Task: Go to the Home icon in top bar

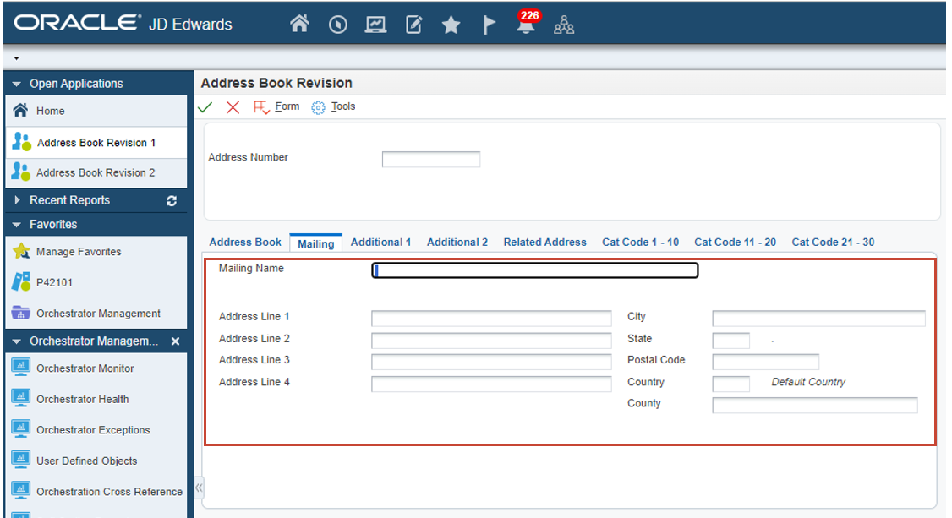Action: point(299,25)
